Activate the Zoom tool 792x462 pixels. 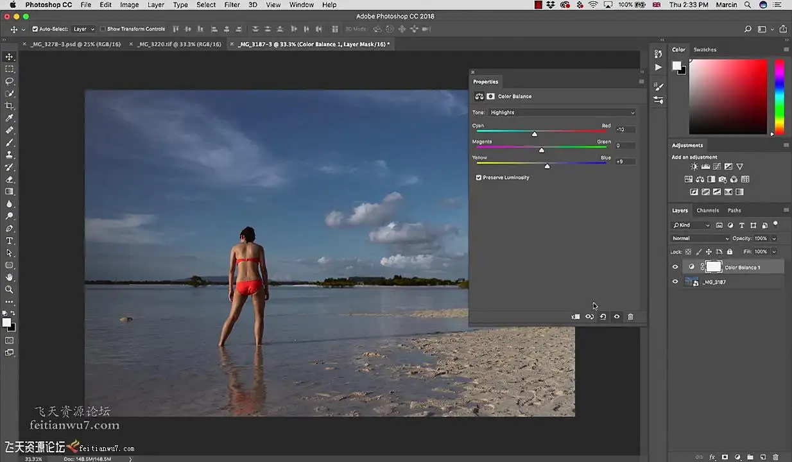click(x=10, y=289)
